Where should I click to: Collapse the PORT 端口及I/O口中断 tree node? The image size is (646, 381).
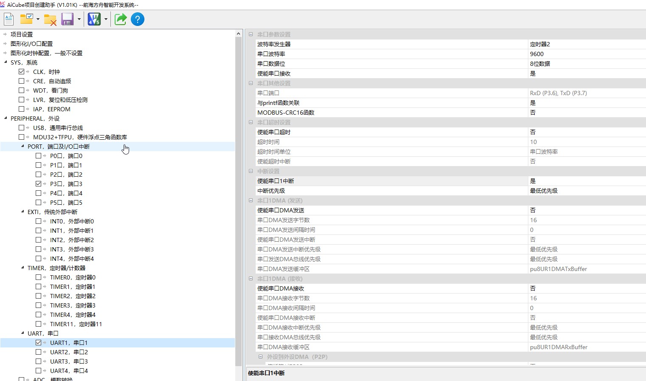tap(23, 147)
